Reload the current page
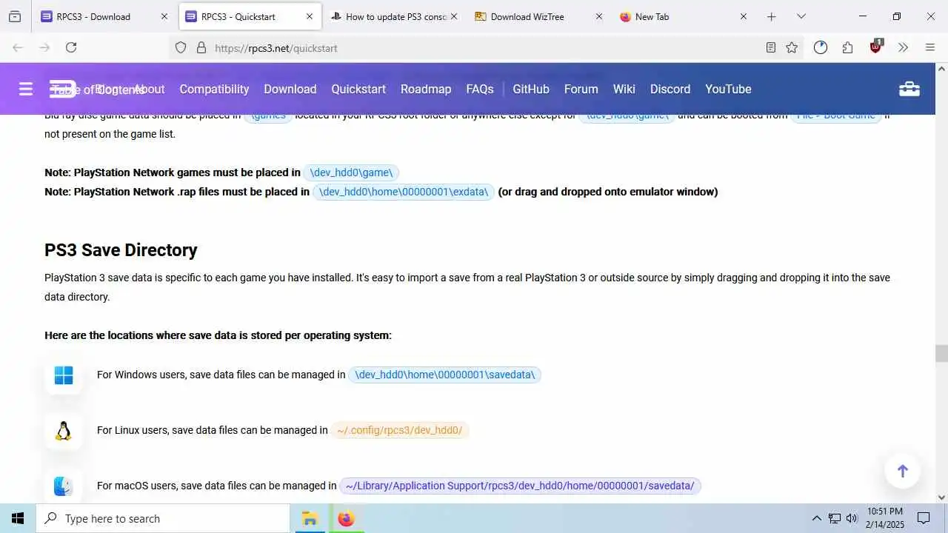948x533 pixels. click(71, 47)
